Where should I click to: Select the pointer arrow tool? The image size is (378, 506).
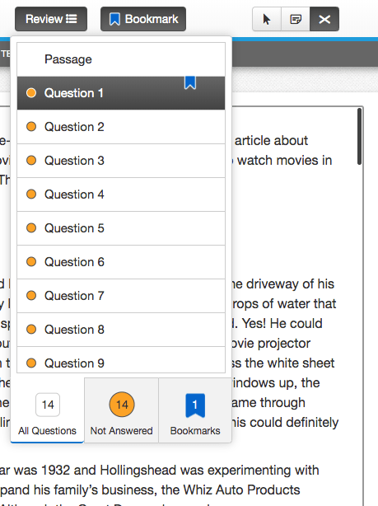pos(267,19)
